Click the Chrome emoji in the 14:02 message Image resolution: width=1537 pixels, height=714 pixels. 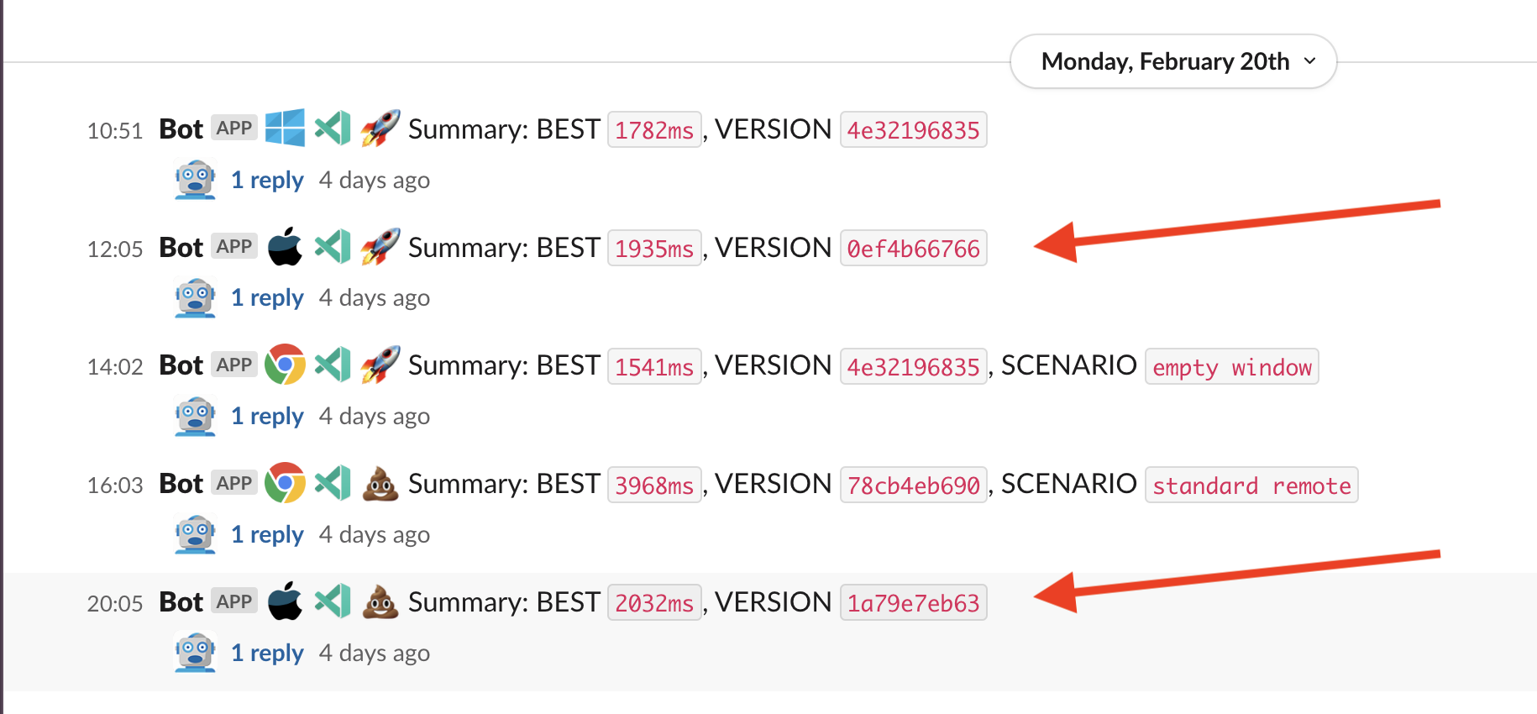[286, 365]
